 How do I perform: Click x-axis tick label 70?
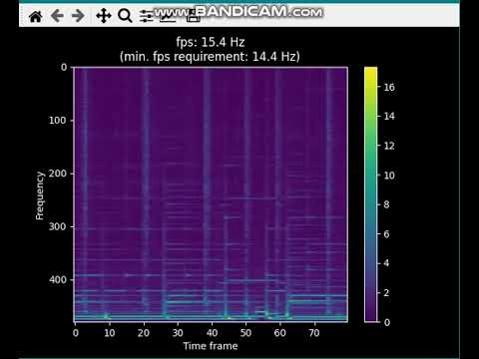[314, 333]
